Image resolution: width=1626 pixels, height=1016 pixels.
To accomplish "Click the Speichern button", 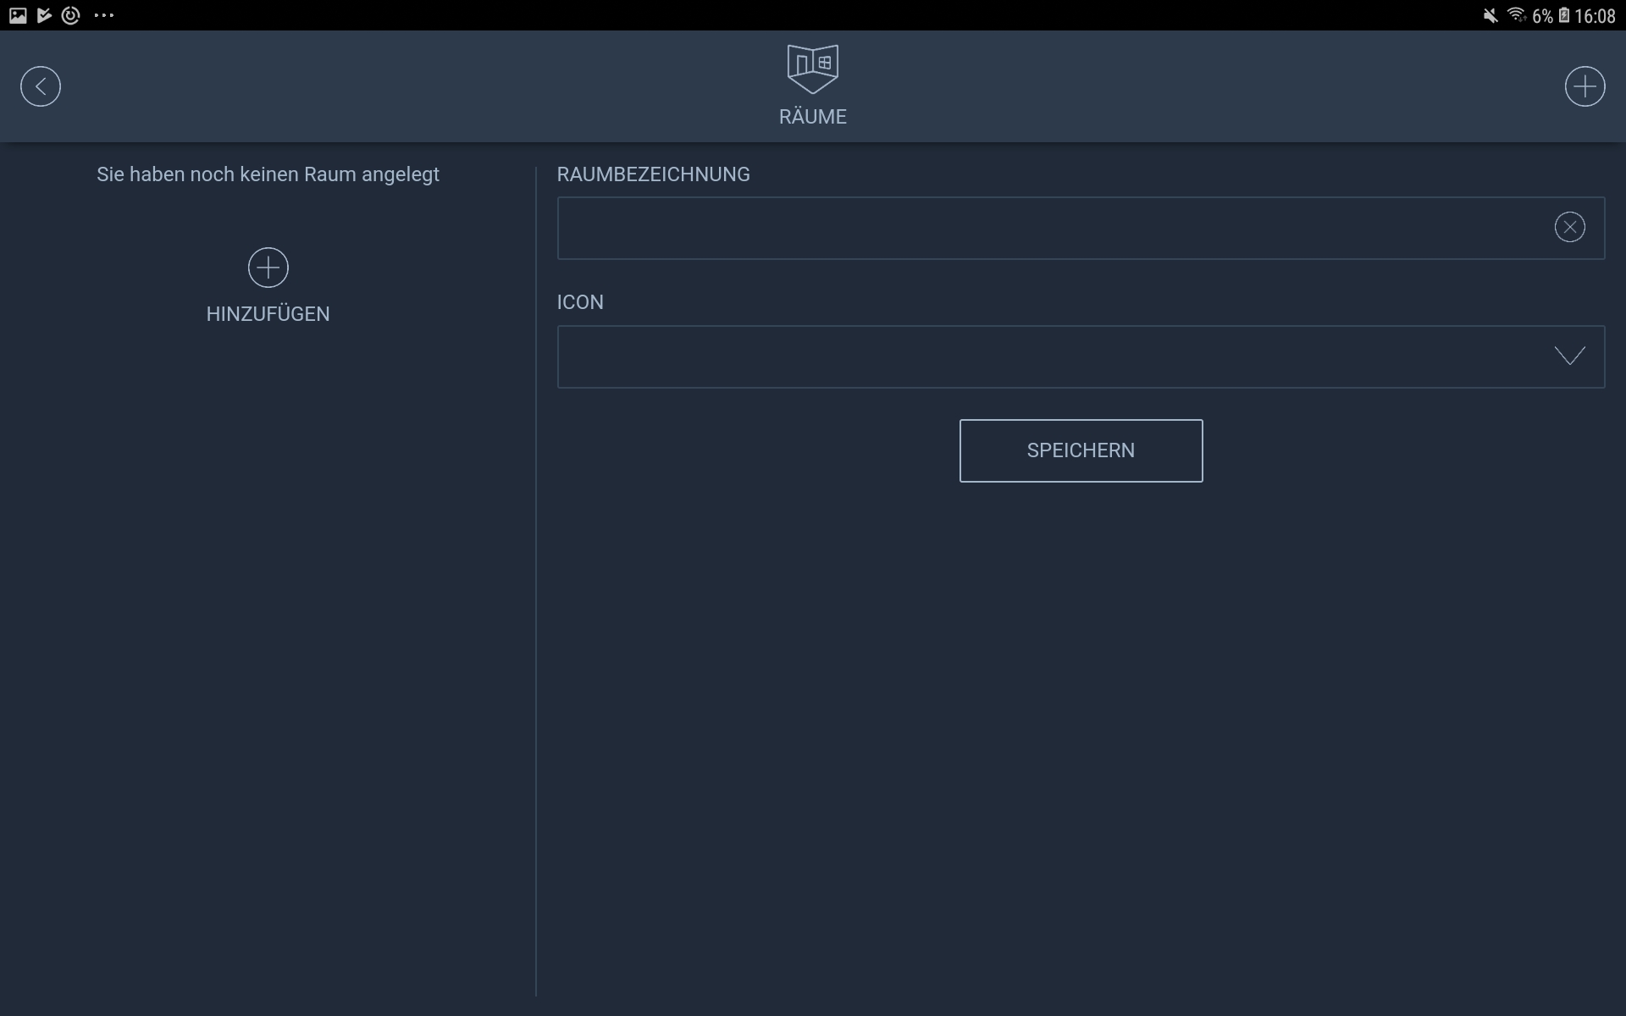I will tap(1081, 450).
